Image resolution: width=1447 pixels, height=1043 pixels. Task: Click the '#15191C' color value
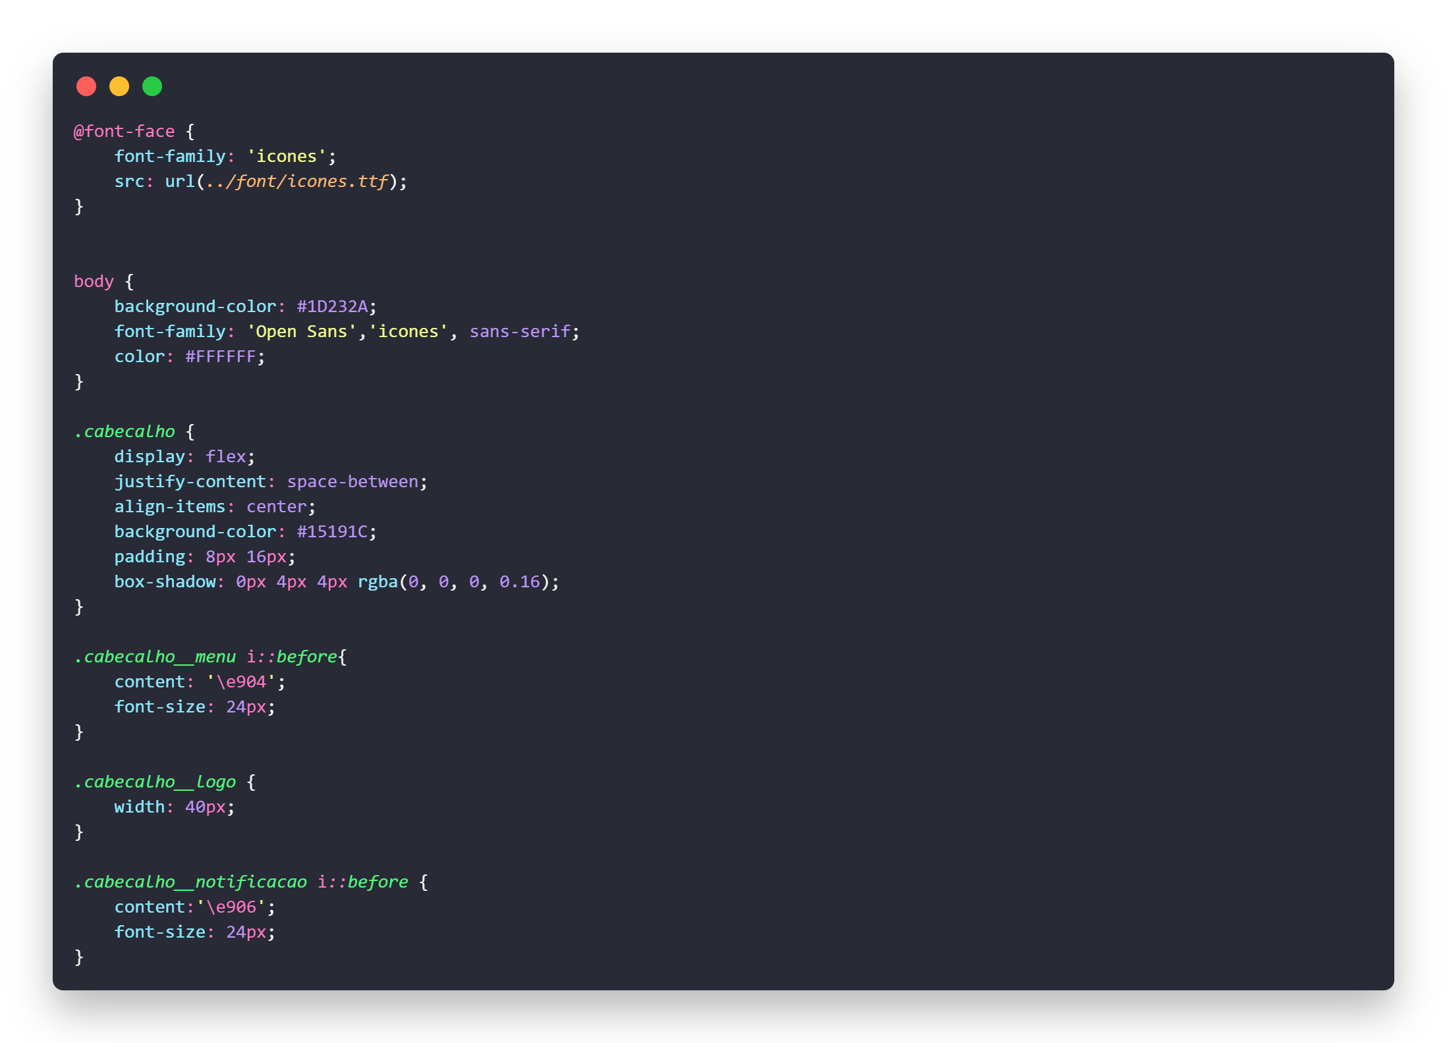[x=332, y=532]
